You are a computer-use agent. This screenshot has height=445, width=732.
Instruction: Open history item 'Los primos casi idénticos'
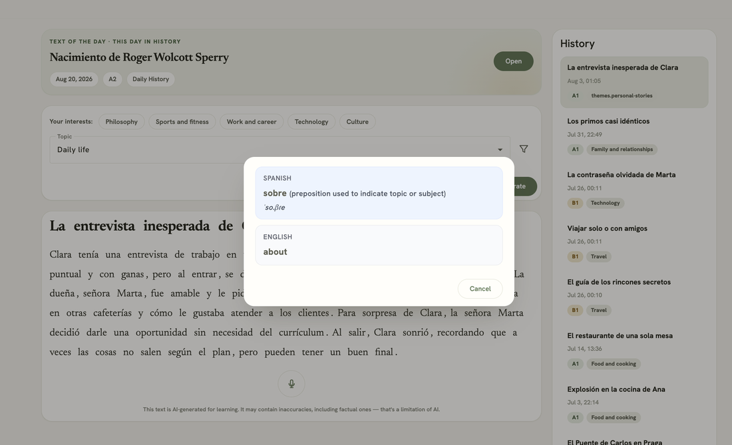(x=634, y=135)
